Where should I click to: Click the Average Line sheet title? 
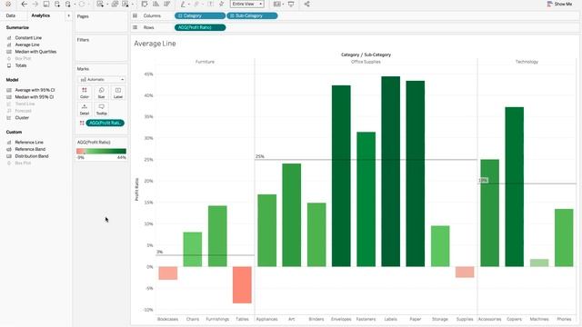pyautogui.click(x=155, y=44)
